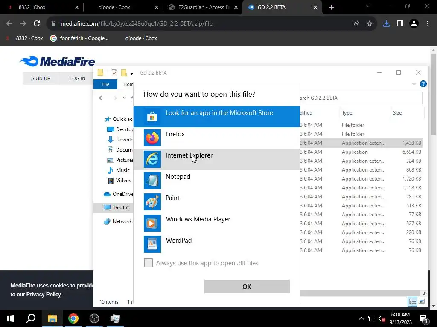Open Music in sidebar

click(119, 170)
